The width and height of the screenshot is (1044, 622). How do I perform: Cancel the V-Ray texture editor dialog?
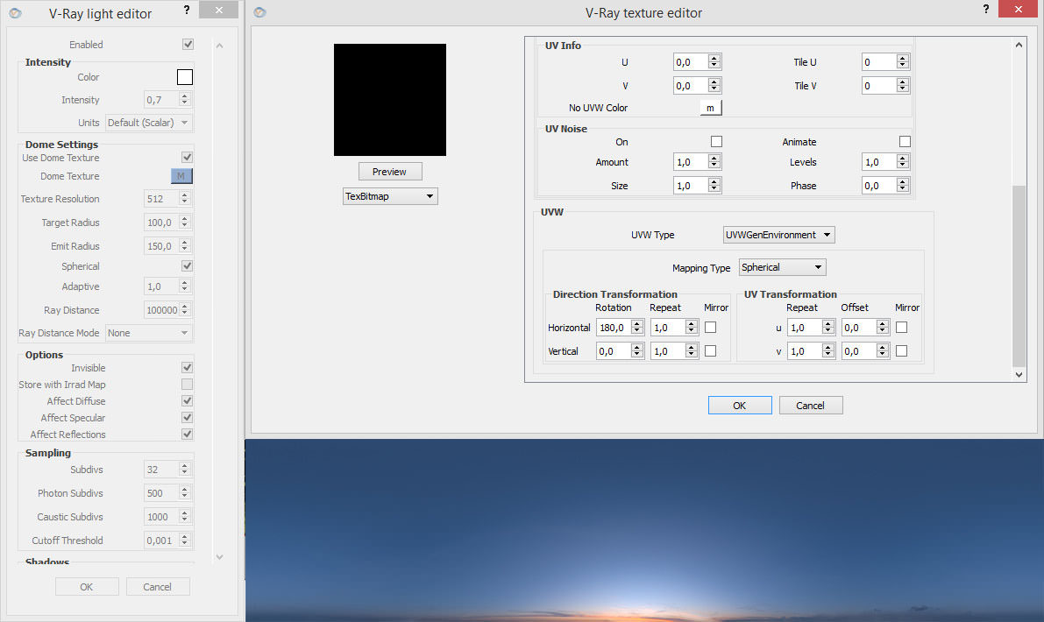pos(810,406)
